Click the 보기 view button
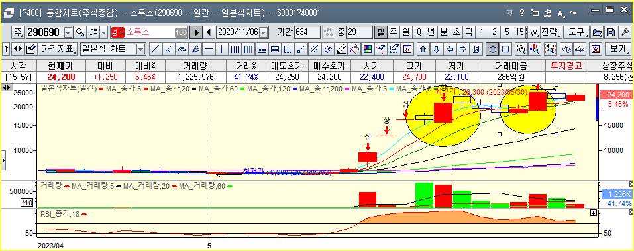The height and width of the screenshot is (251, 634). (x=619, y=49)
